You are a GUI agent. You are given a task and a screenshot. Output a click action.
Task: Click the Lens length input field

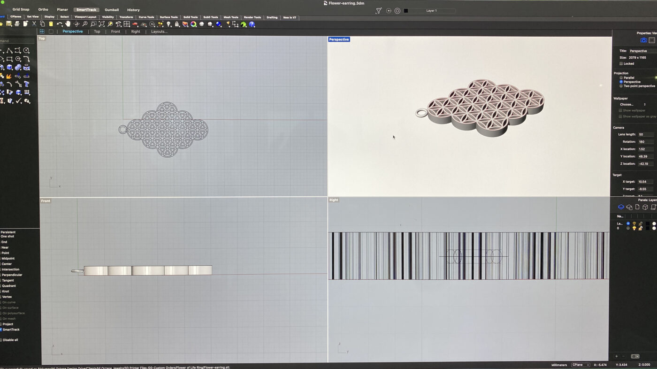click(x=645, y=134)
